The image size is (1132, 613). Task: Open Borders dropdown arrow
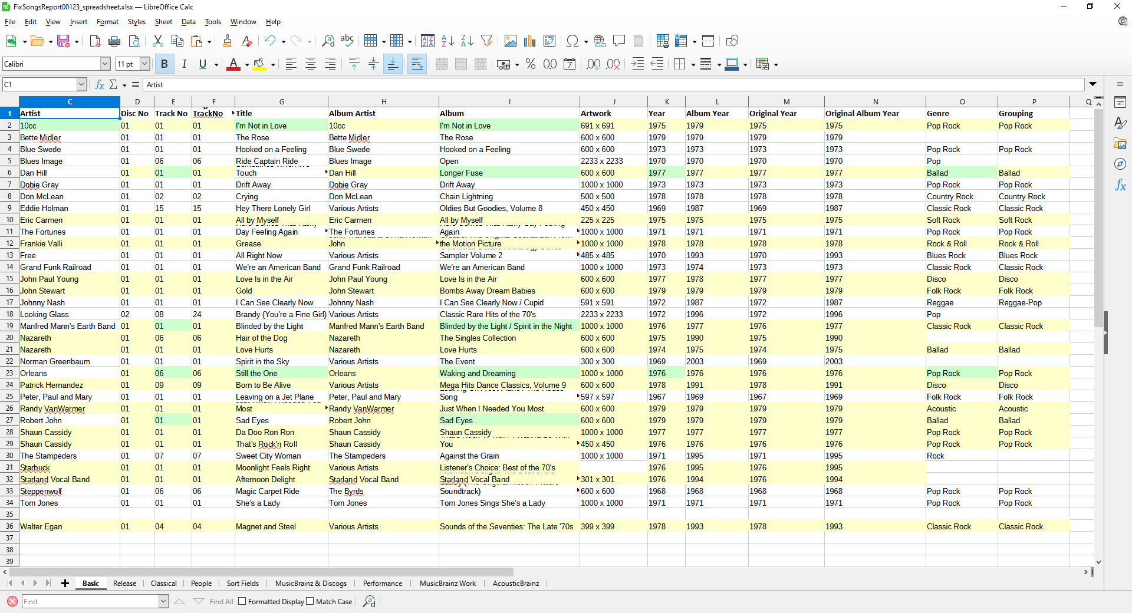[693, 65]
